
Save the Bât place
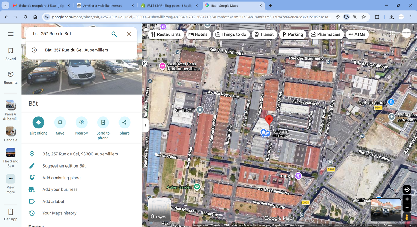point(60,126)
